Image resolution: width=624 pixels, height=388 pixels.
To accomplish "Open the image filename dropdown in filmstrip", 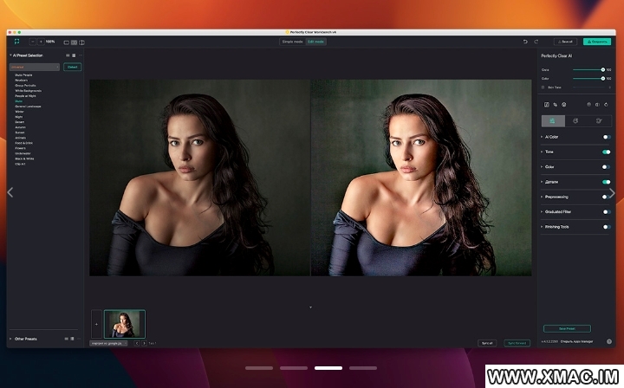I will click(x=108, y=343).
